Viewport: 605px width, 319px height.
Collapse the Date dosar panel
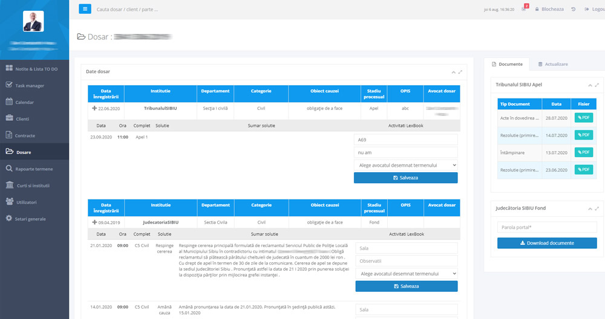pyautogui.click(x=453, y=71)
